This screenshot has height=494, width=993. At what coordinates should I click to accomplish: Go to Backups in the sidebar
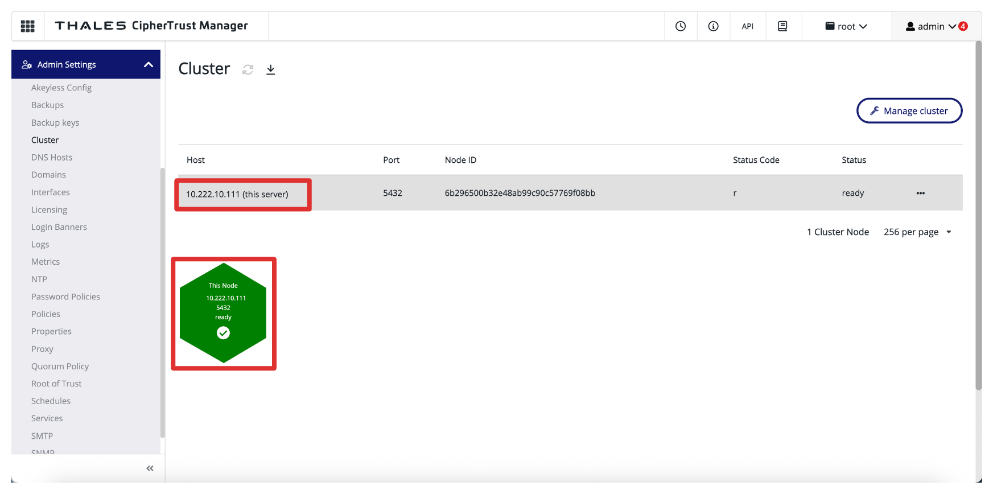pos(47,105)
